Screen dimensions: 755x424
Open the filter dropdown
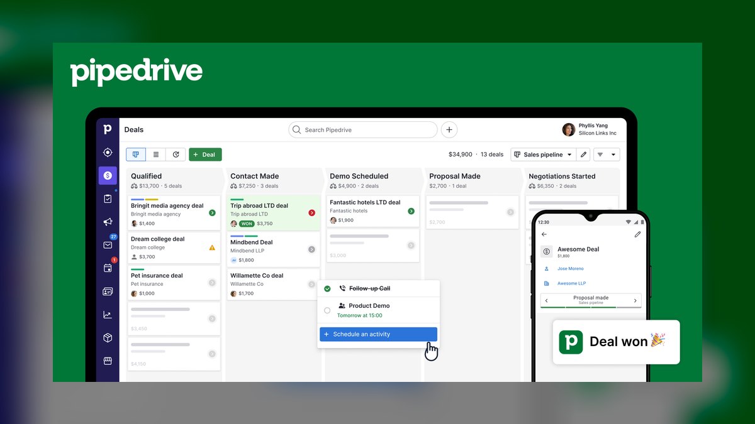tap(607, 155)
